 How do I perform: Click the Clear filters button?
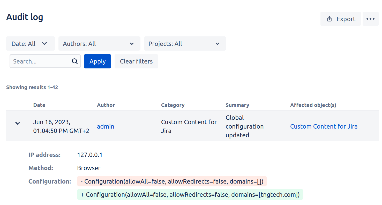point(136,61)
